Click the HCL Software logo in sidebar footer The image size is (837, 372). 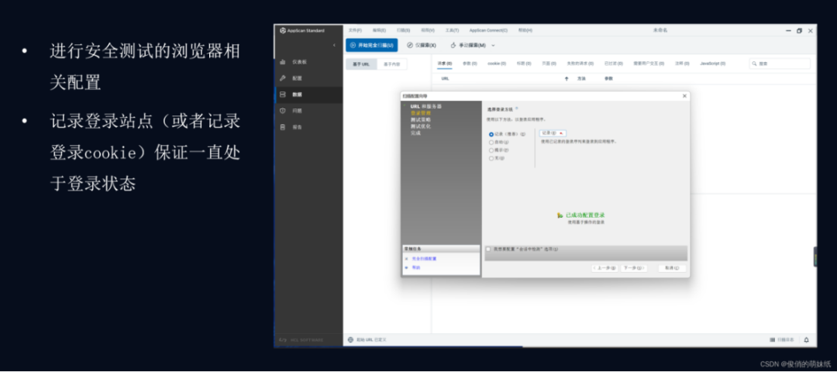(x=301, y=340)
